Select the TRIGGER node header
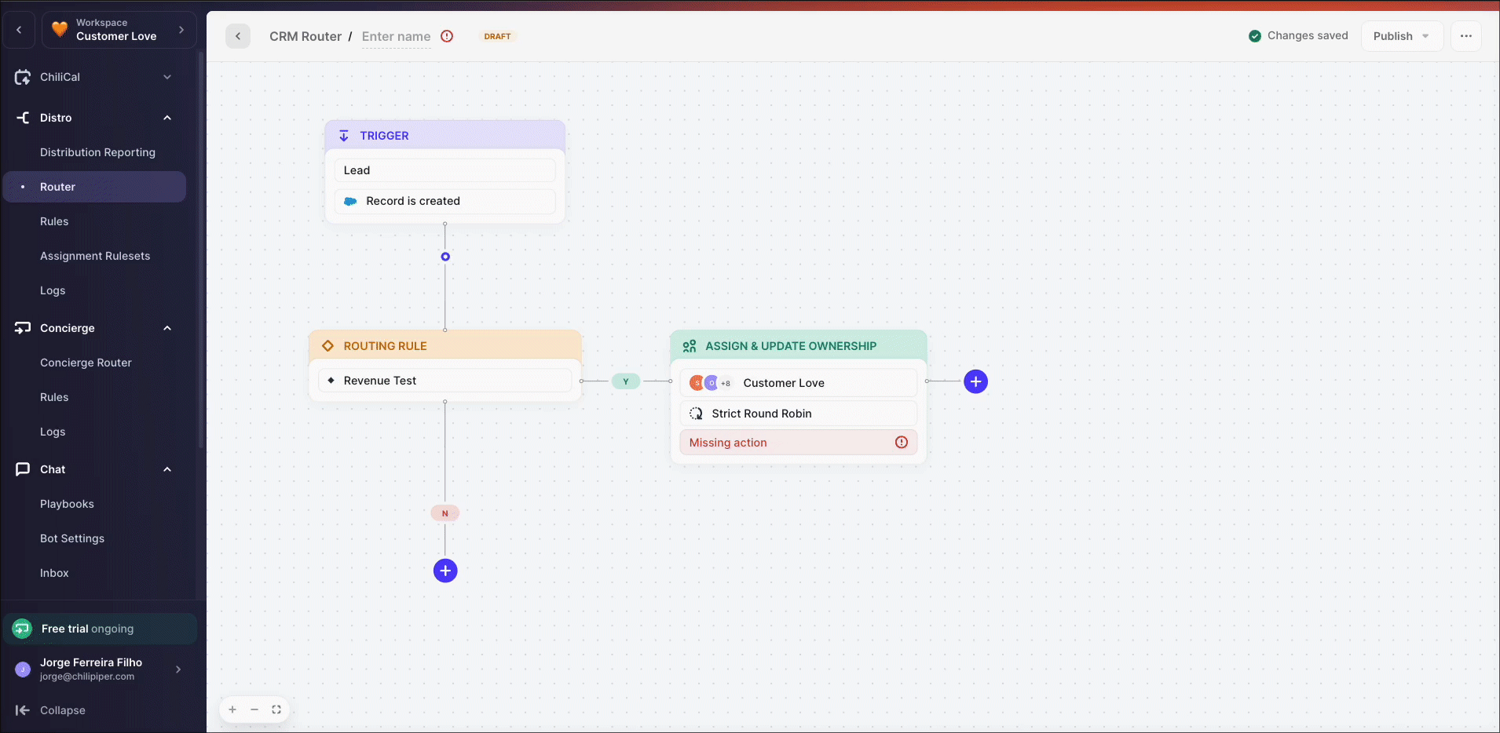The image size is (1500, 733). pos(445,135)
